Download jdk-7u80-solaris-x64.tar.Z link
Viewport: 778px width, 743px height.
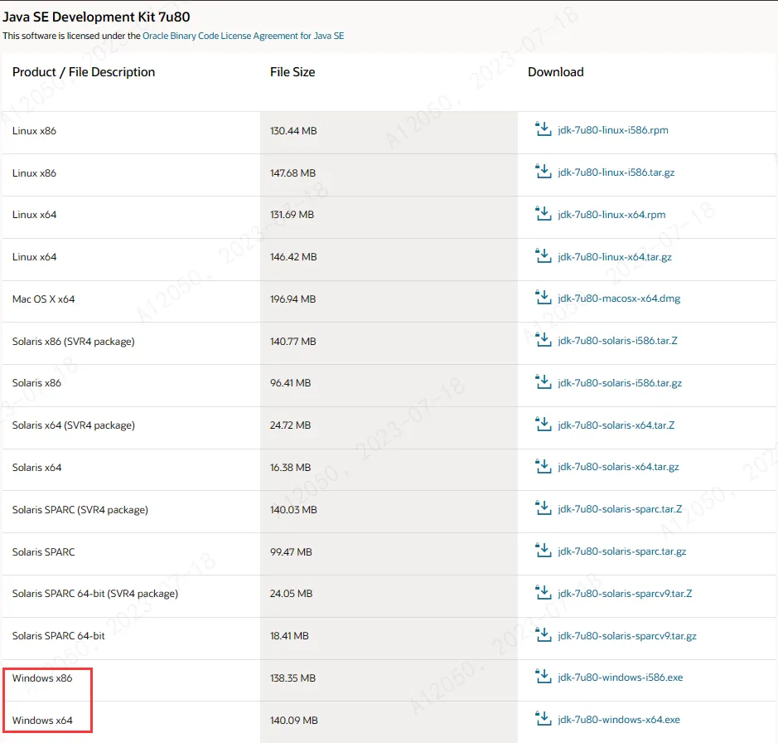616,425
